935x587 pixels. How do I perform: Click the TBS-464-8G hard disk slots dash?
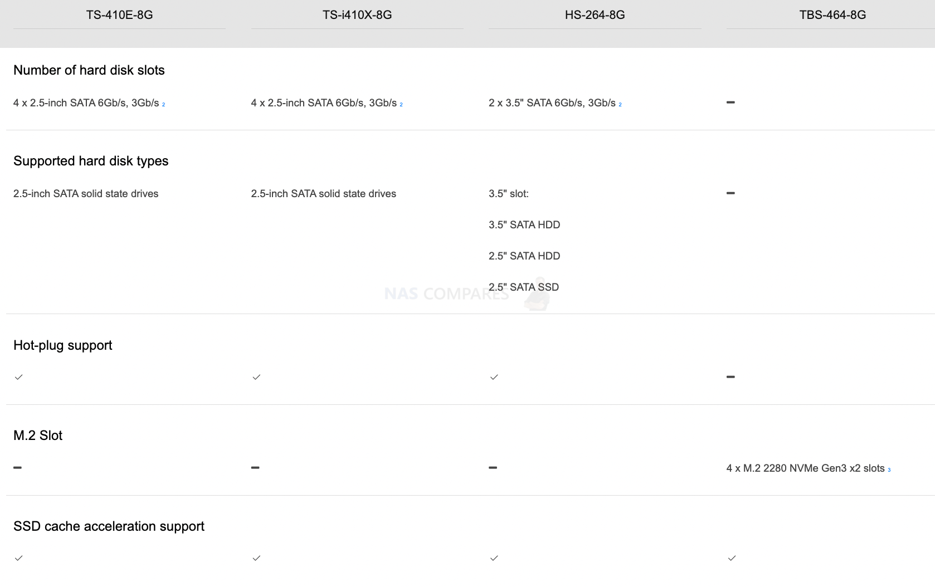pos(731,102)
